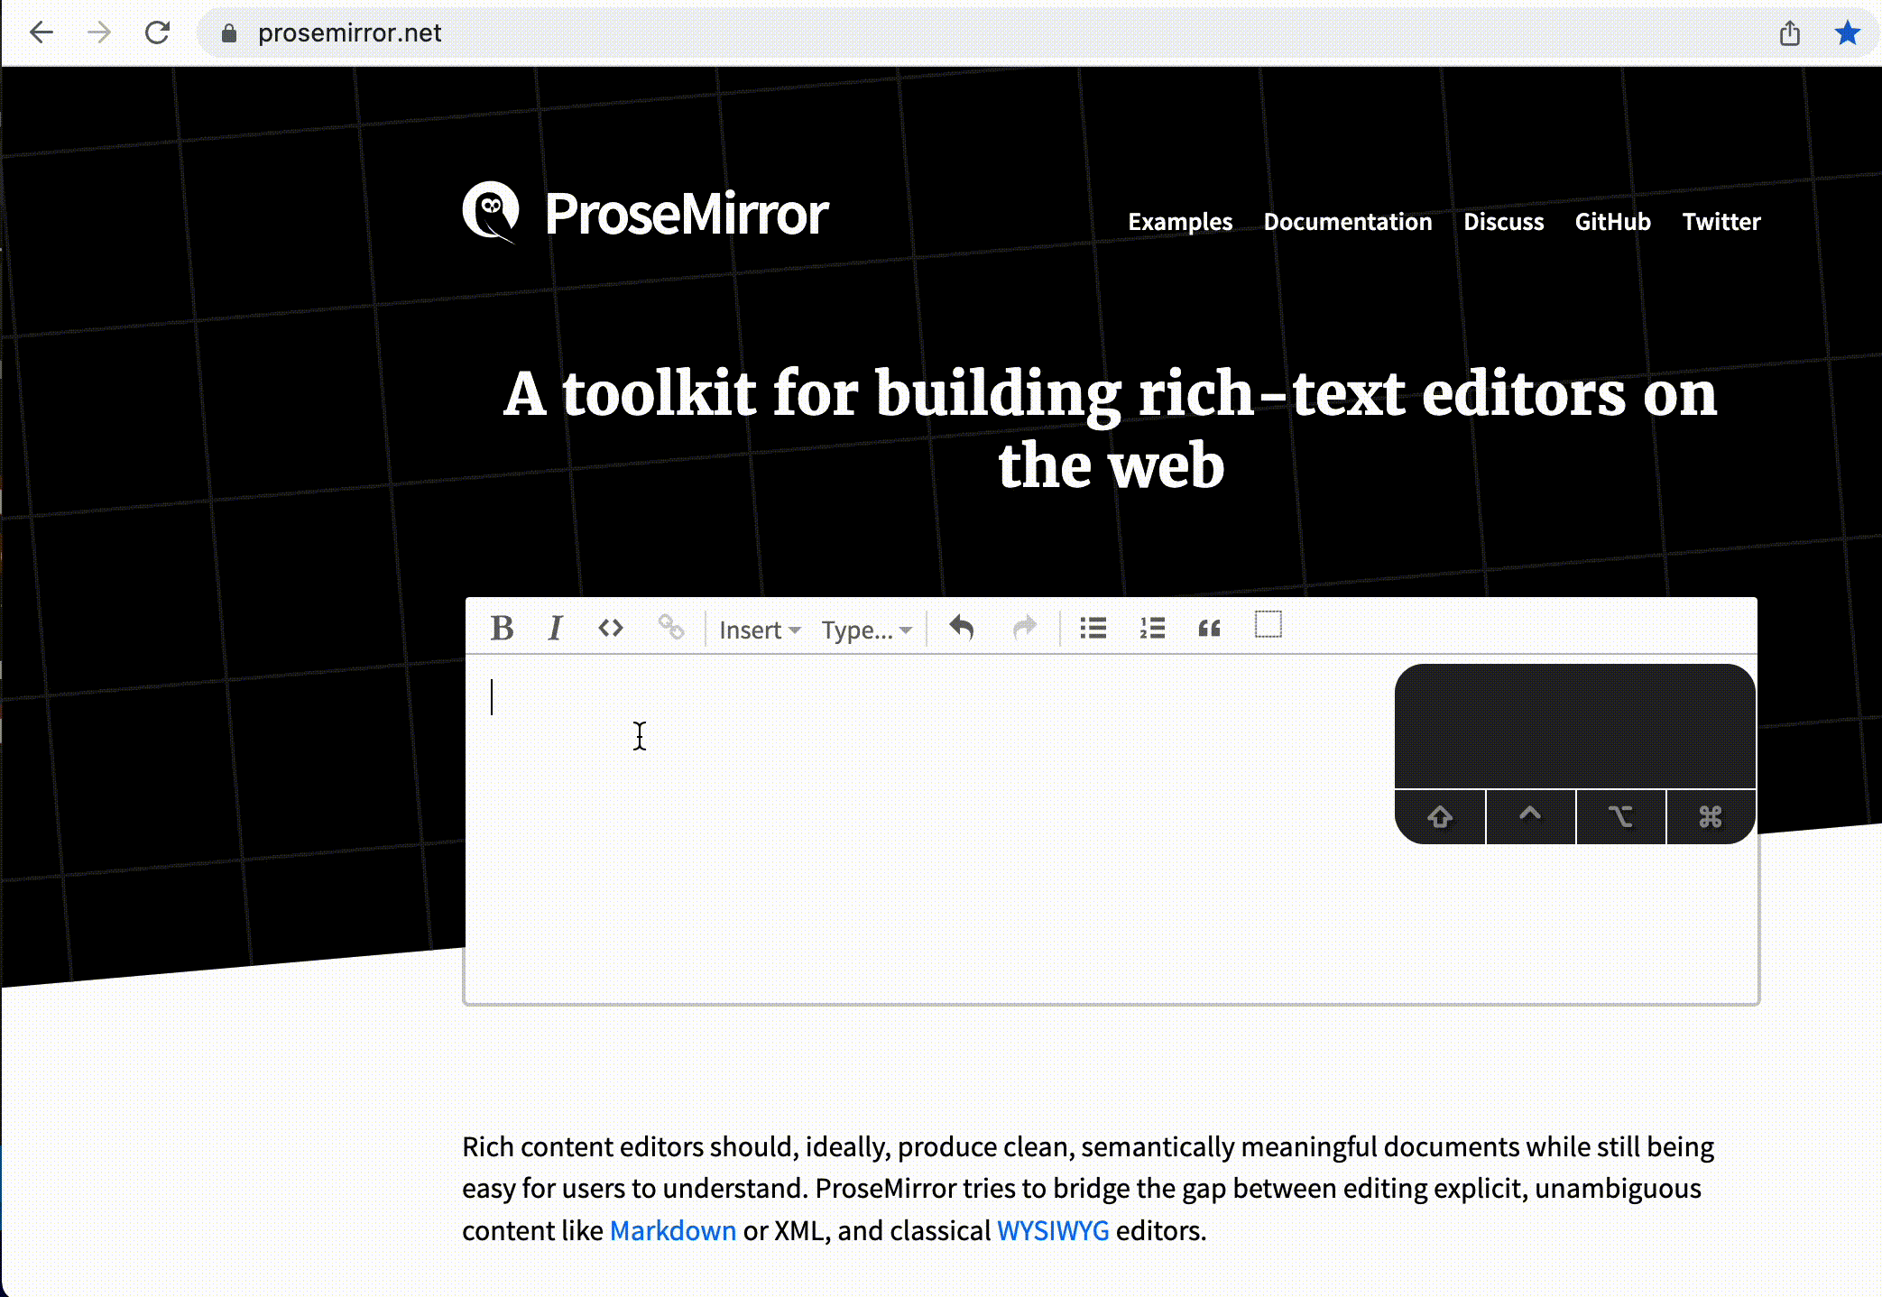The width and height of the screenshot is (1882, 1297).
Task: Click the site lock icon
Action: coord(229,33)
